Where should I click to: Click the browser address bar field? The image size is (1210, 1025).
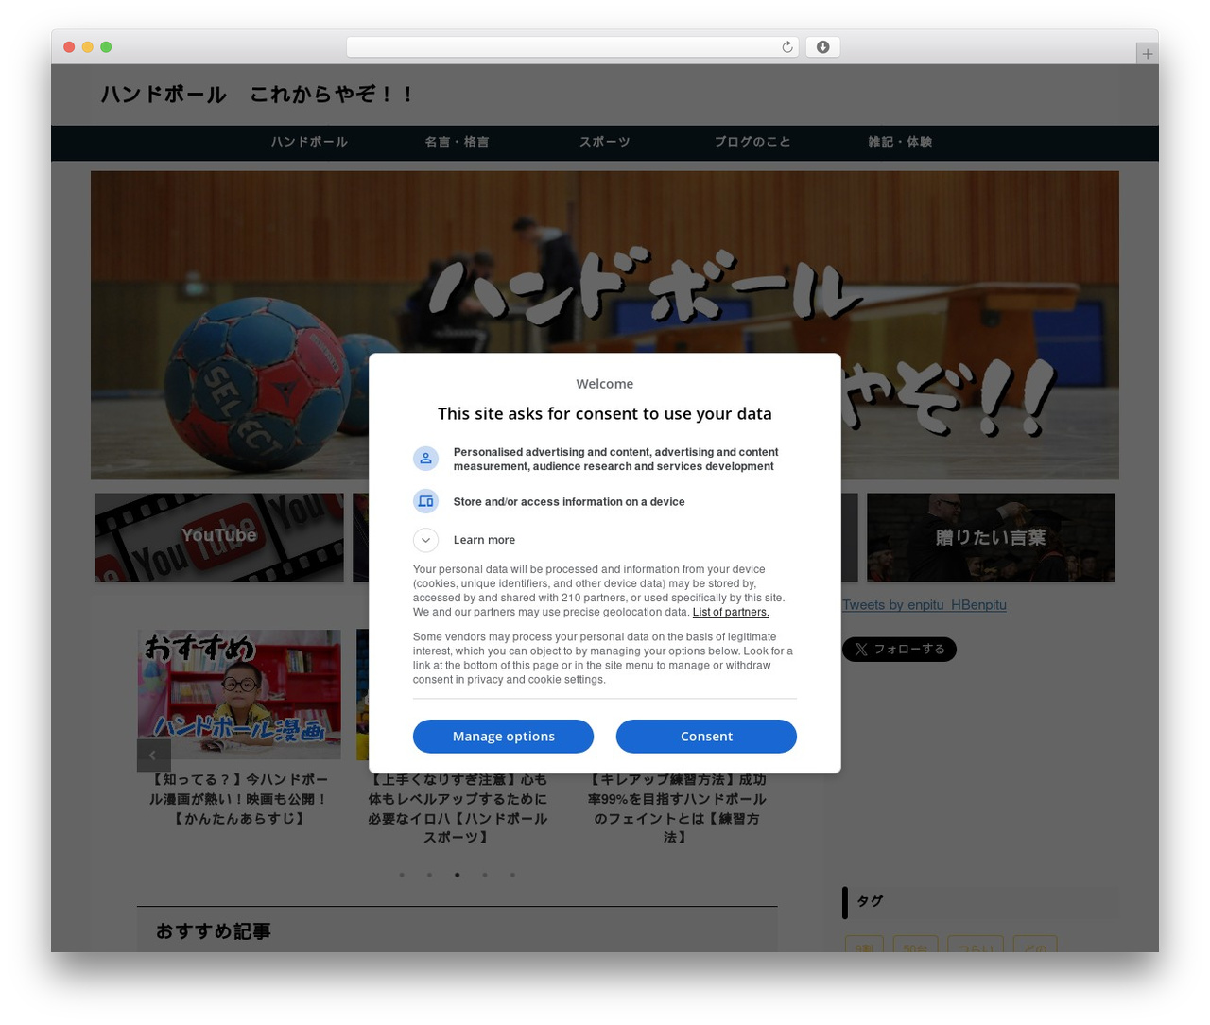572,47
